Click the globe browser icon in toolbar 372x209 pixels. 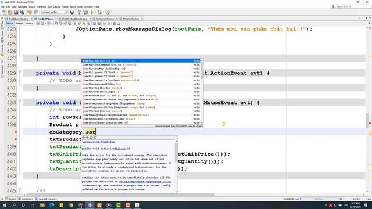71,12
